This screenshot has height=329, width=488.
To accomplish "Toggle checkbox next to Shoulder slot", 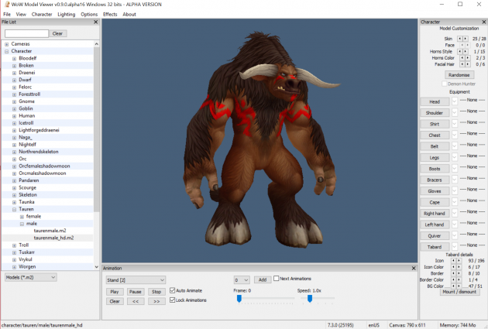I will (x=455, y=112).
